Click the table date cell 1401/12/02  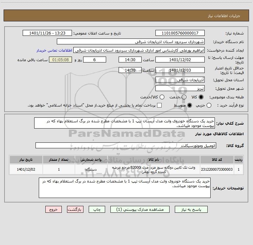pos(26,169)
